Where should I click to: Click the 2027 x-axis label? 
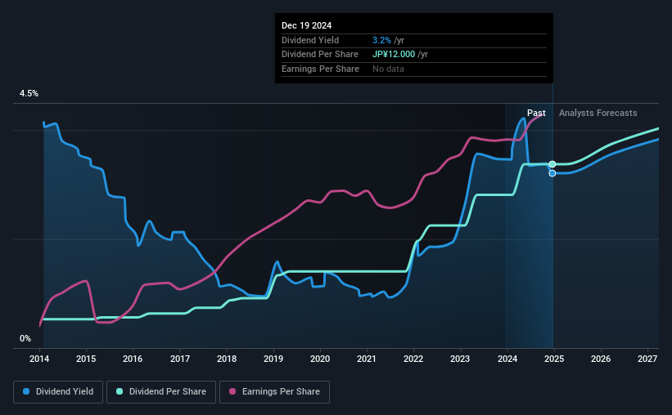[x=647, y=359]
